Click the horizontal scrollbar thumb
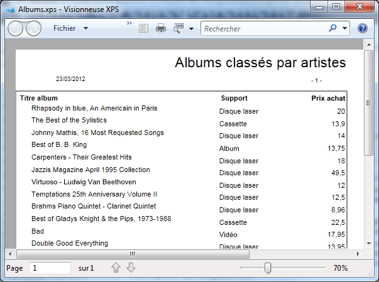Viewport: 379px width, 282px height. coord(133,254)
